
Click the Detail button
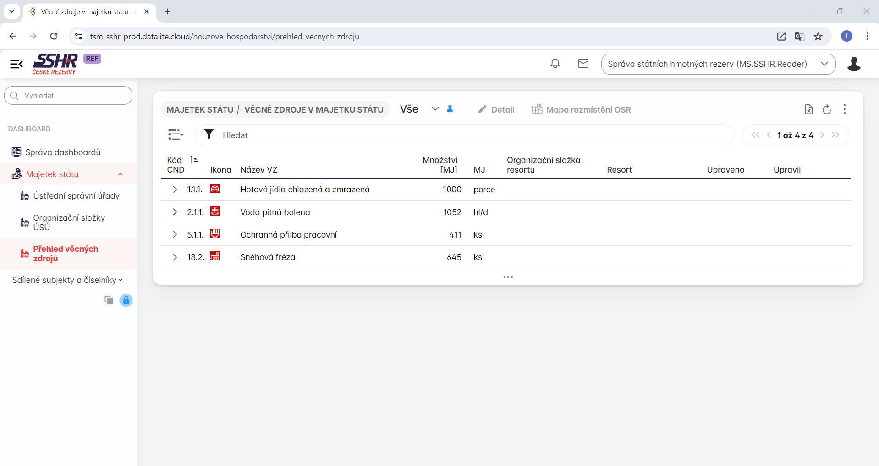(x=496, y=110)
